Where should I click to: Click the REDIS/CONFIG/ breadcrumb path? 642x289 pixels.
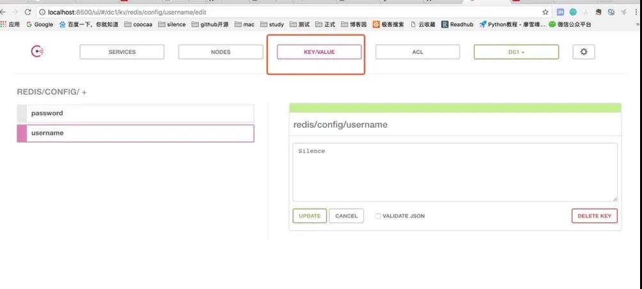tap(49, 92)
